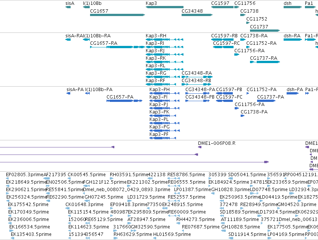Open the Kap3-PH protein label
The image size is (318, 240).
click(160, 90)
